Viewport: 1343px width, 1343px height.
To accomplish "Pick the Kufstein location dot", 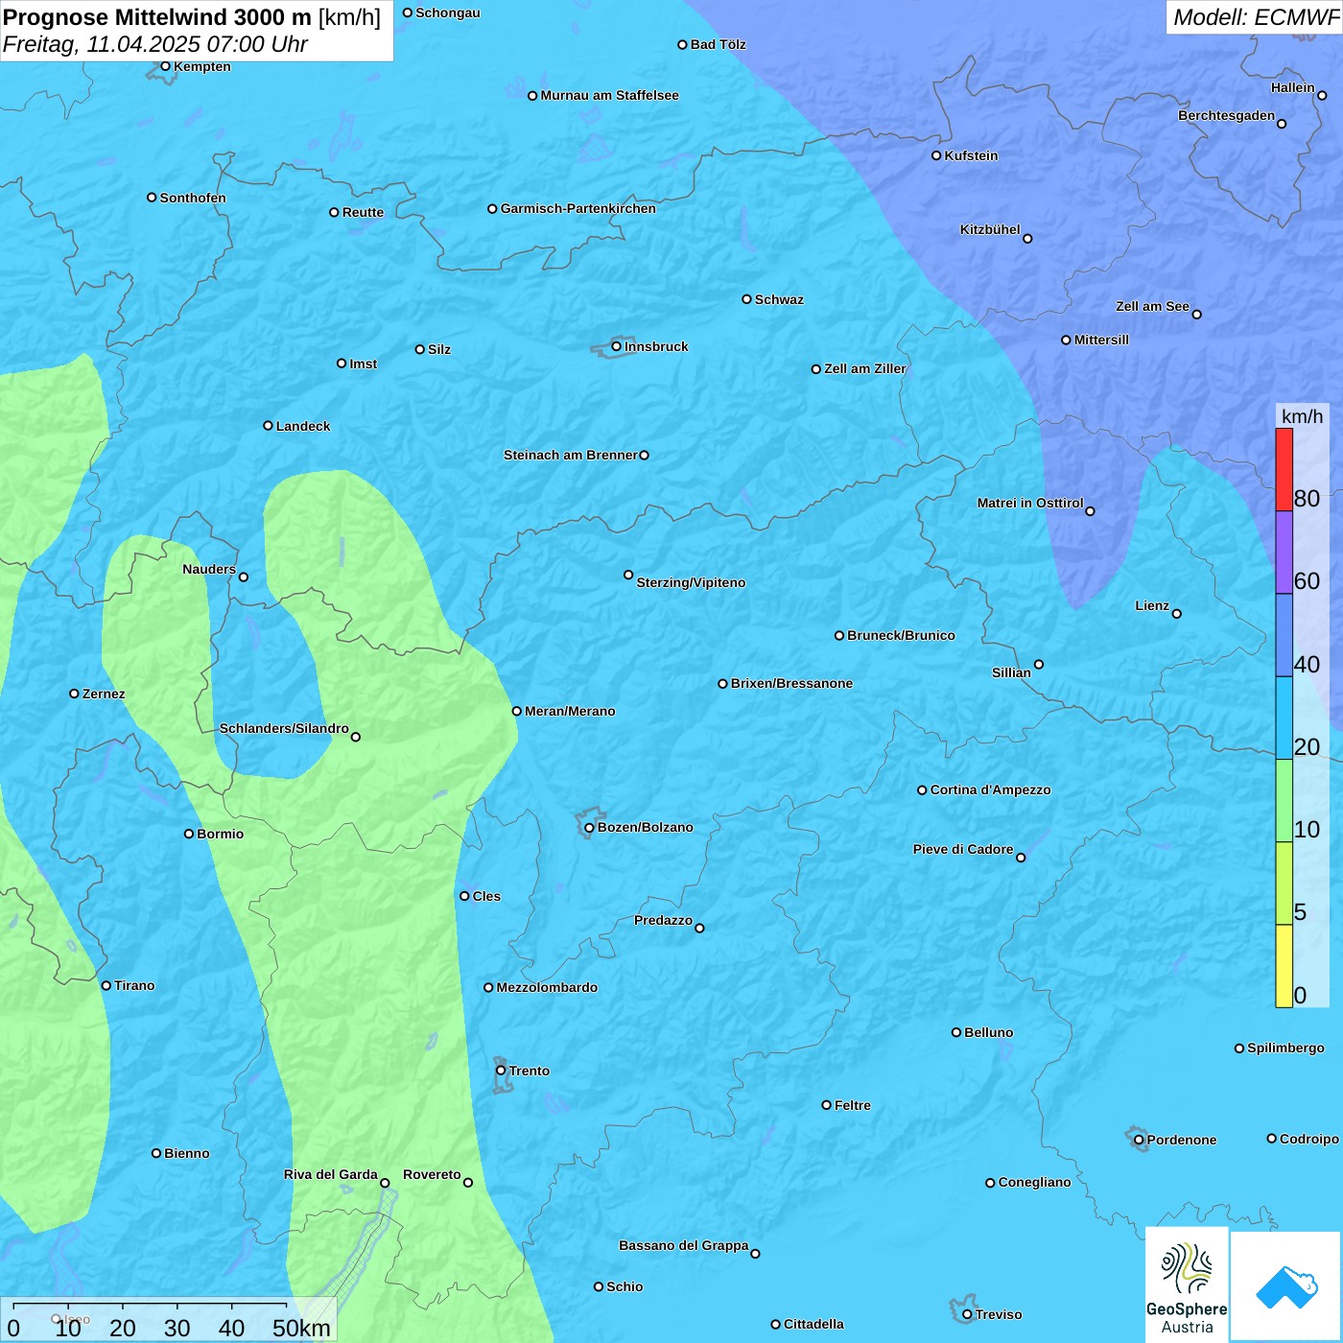I will tap(936, 155).
